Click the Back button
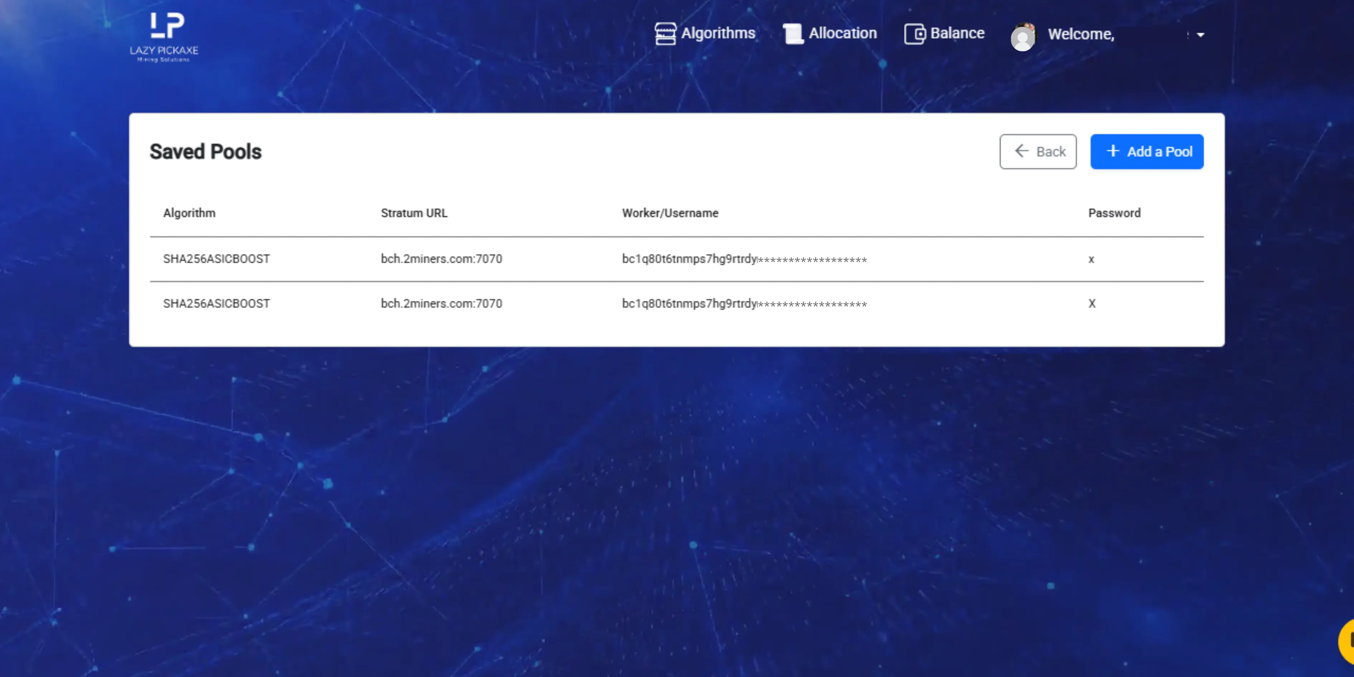1354x677 pixels. pyautogui.click(x=1038, y=152)
